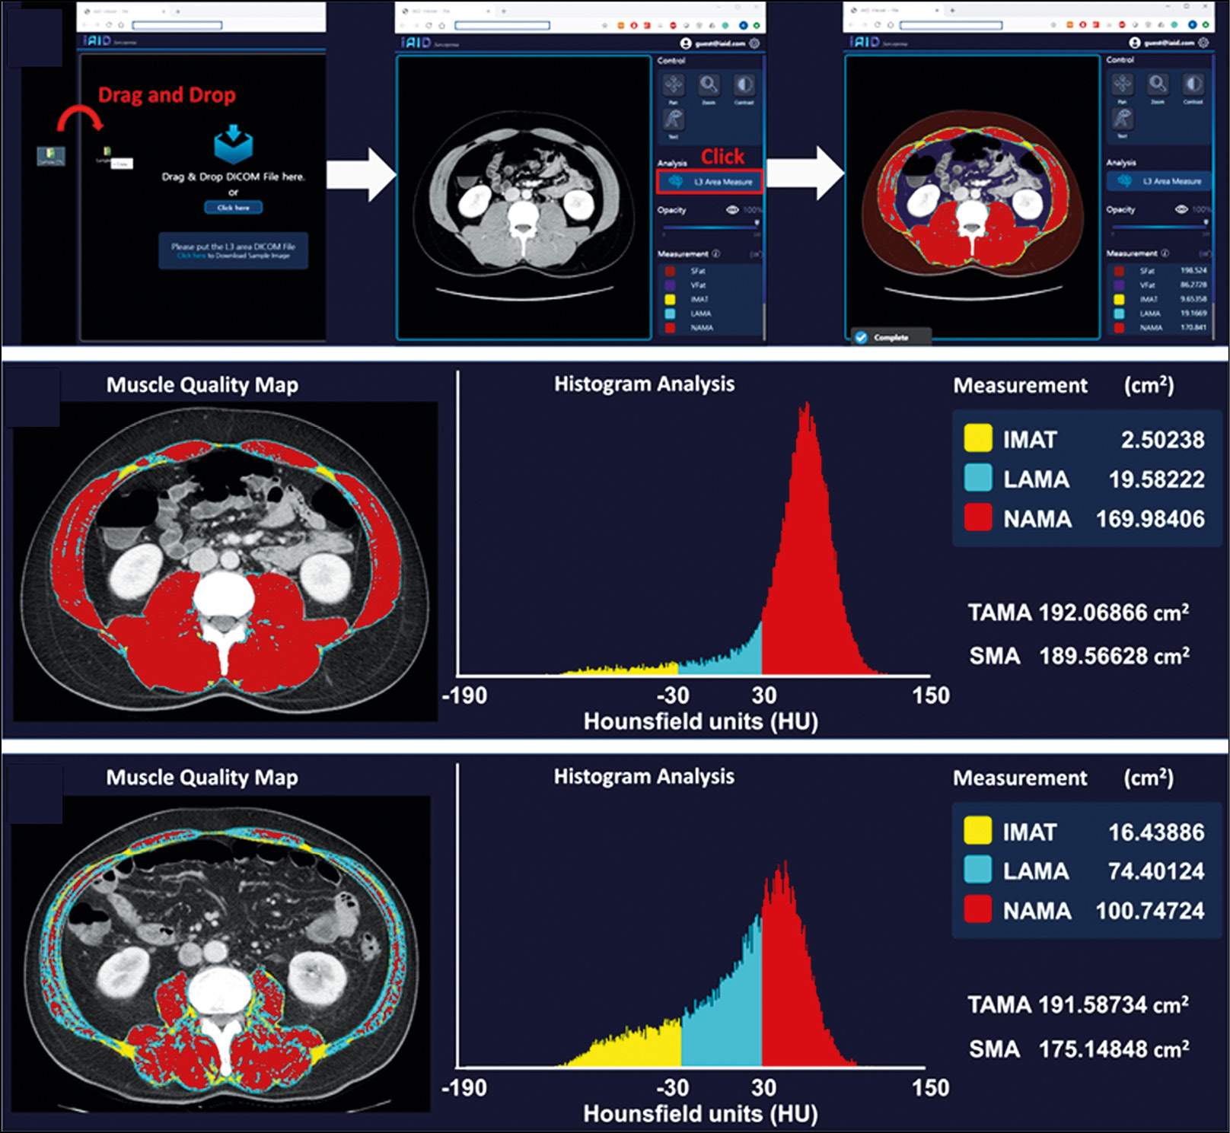Screen dimensions: 1230x1133
Task: Choose the Contrast tool beside the segmented CT
Action: (x=1193, y=85)
